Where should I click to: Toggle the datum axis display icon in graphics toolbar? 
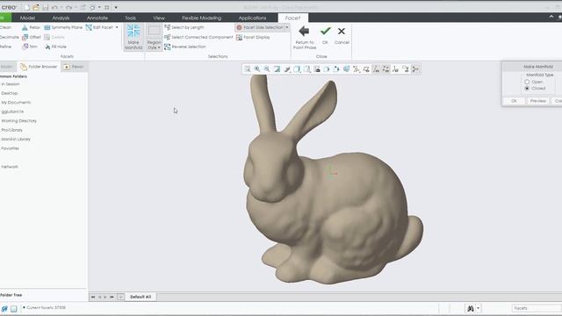(376, 69)
